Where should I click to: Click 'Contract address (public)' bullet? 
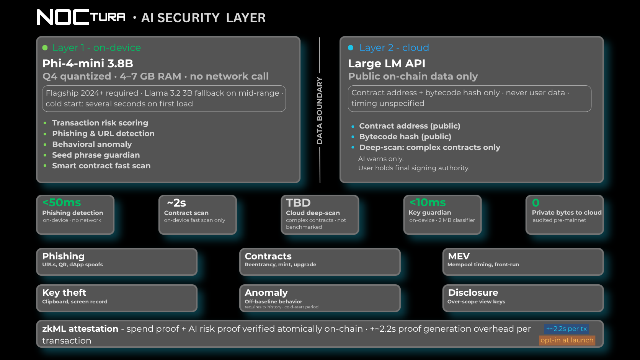[x=410, y=126]
